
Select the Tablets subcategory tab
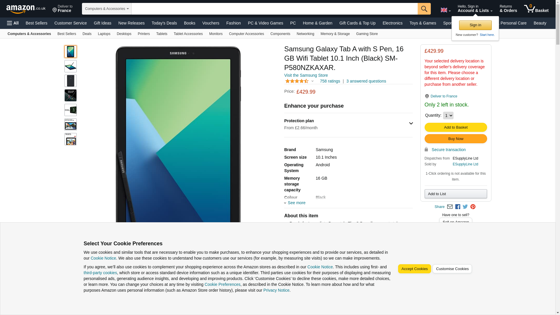(x=162, y=34)
